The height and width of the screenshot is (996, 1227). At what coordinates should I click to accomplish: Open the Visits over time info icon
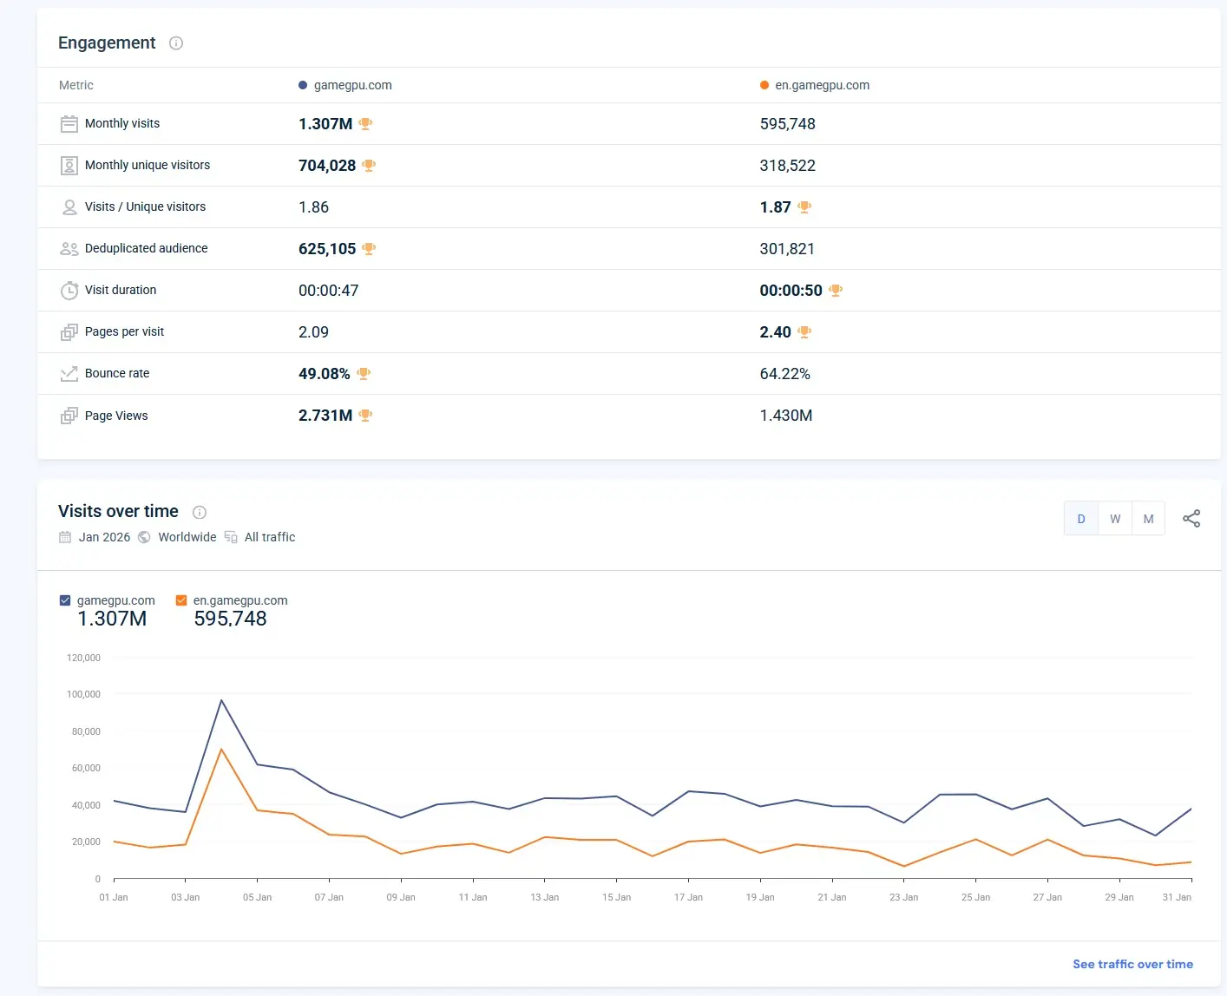pyautogui.click(x=199, y=513)
